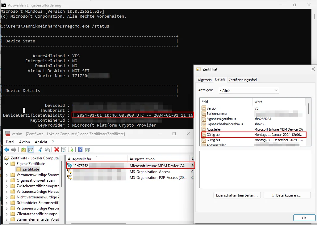The height and width of the screenshot is (225, 317).
Task: Click the certificate icon beside 12d76752 entry
Action: point(70,166)
